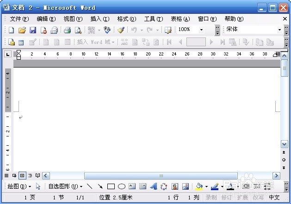291x204 pixels.
Task: Switch to Web Layout view
Action: click(14, 175)
